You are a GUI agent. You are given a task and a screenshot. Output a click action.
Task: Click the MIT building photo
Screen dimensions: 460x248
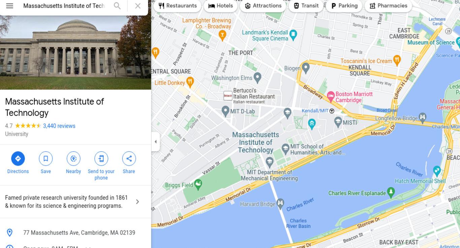pos(75,52)
